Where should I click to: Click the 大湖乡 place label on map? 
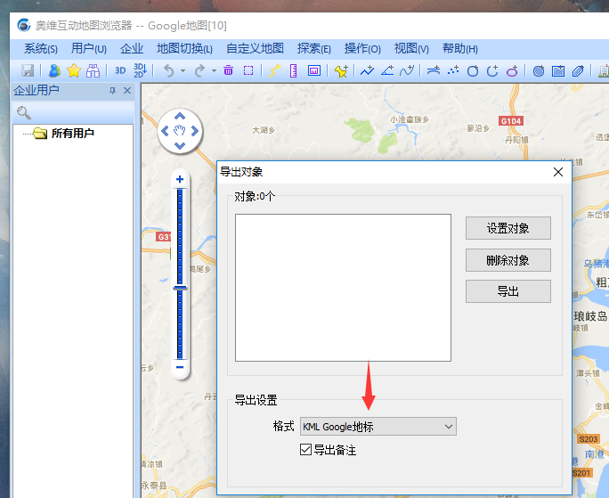tap(264, 130)
